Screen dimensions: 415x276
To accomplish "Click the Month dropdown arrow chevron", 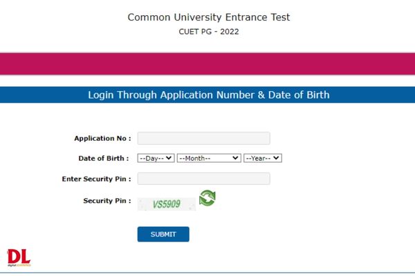I will point(235,158).
